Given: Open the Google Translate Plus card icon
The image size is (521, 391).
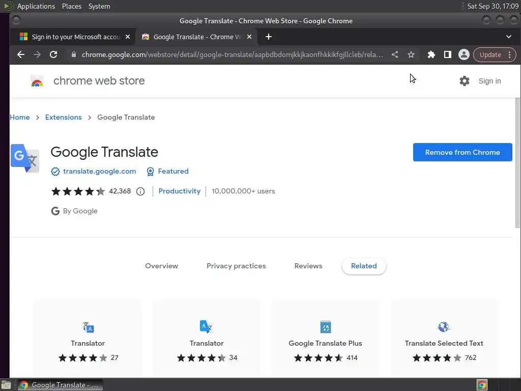Looking at the screenshot, I should click(326, 327).
